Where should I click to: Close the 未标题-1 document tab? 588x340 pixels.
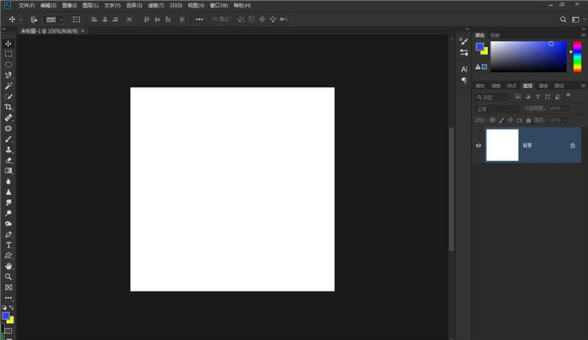pyautogui.click(x=83, y=30)
